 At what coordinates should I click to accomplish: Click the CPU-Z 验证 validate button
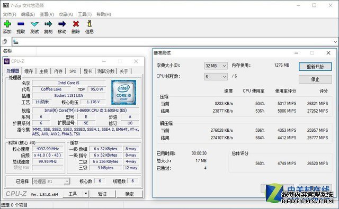tap(102, 194)
